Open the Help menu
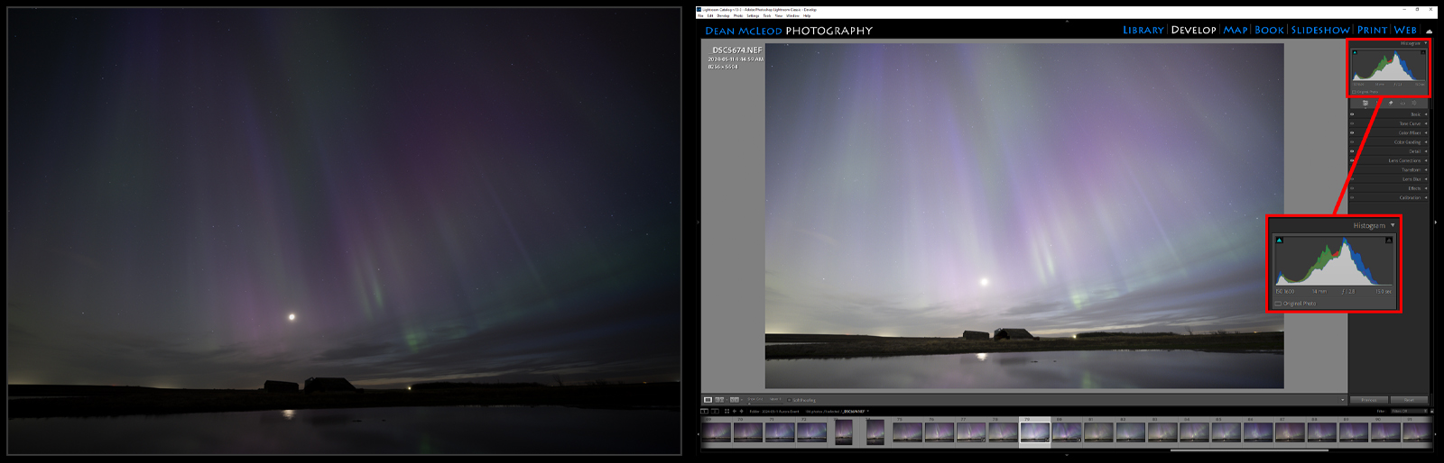1444x463 pixels. tap(807, 15)
